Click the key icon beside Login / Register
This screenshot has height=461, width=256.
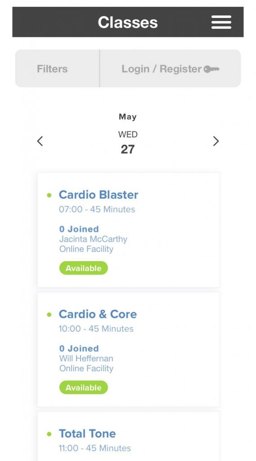[211, 69]
